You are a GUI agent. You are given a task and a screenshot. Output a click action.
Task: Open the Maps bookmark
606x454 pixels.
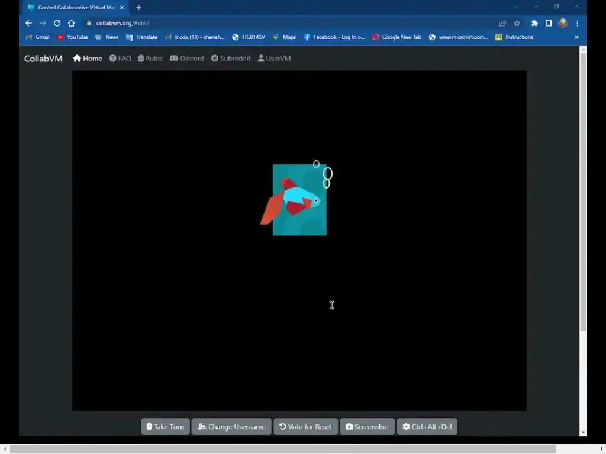click(x=285, y=37)
